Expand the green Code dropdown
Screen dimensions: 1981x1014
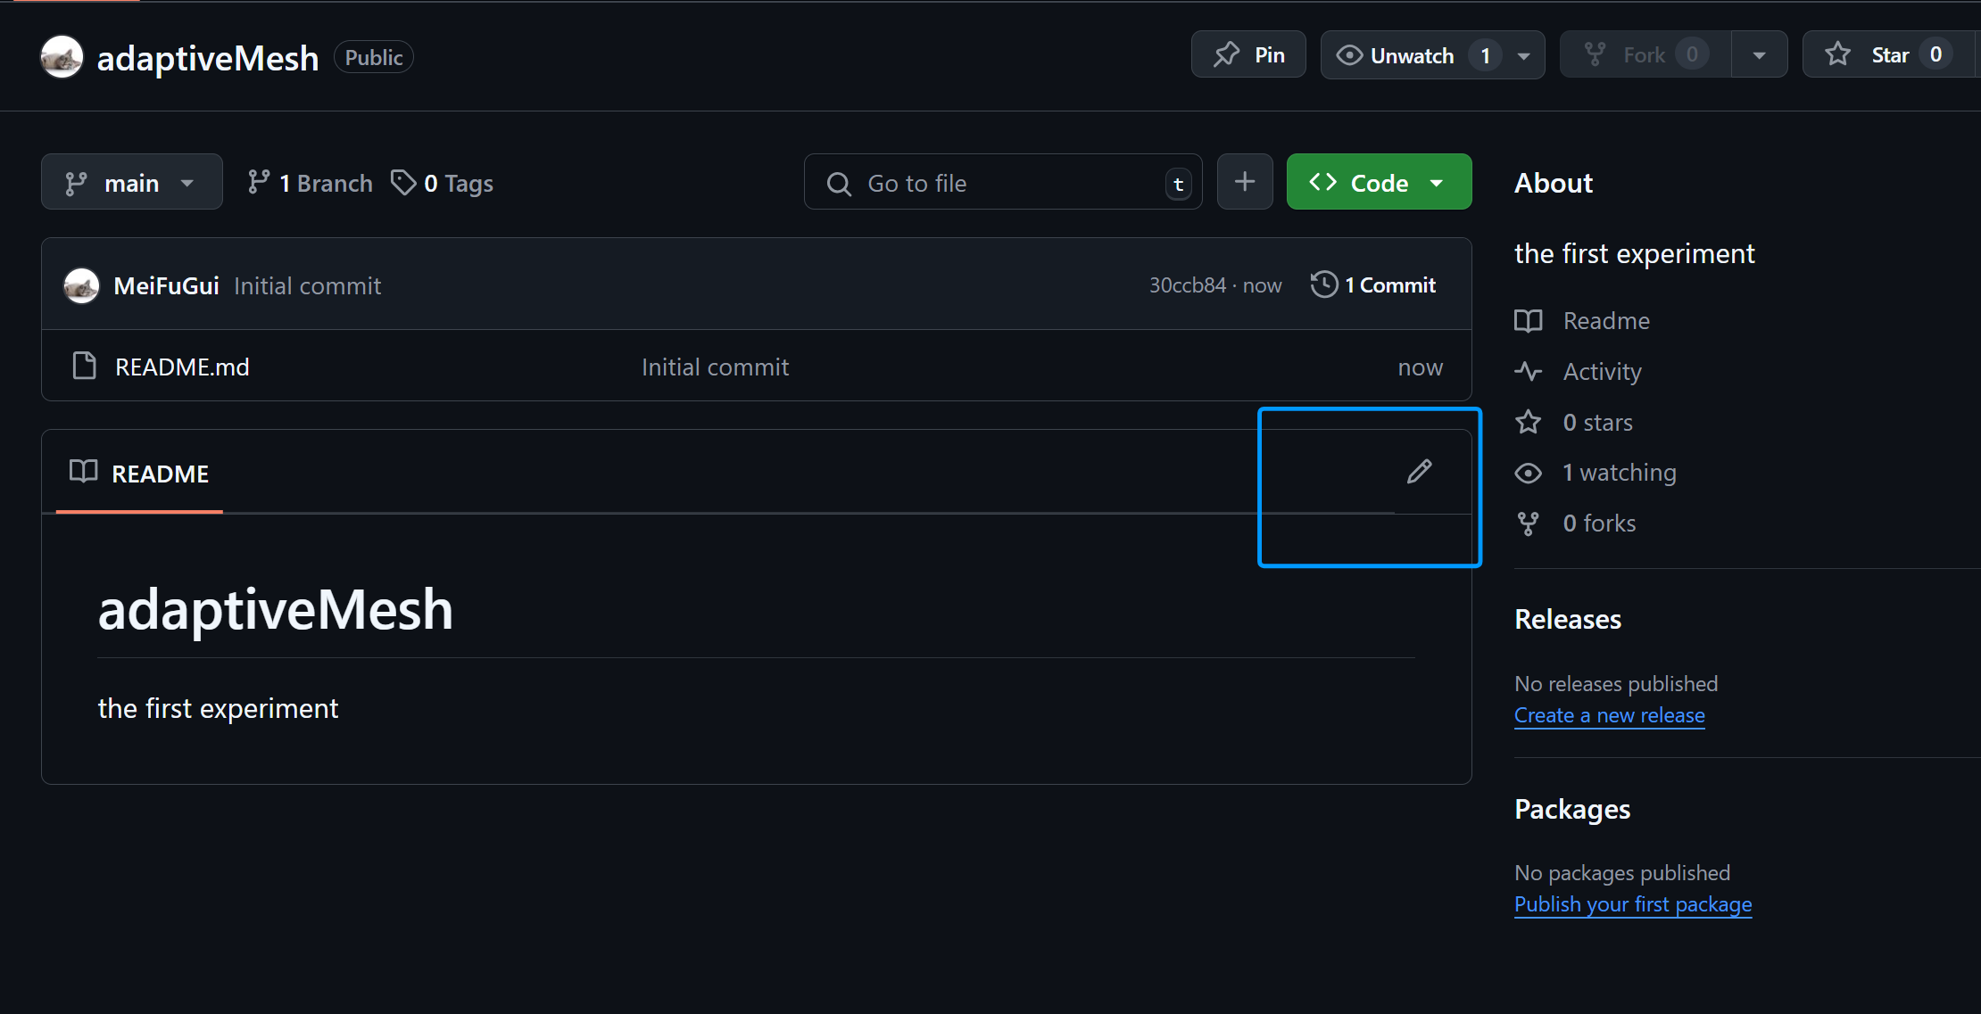tap(1378, 183)
